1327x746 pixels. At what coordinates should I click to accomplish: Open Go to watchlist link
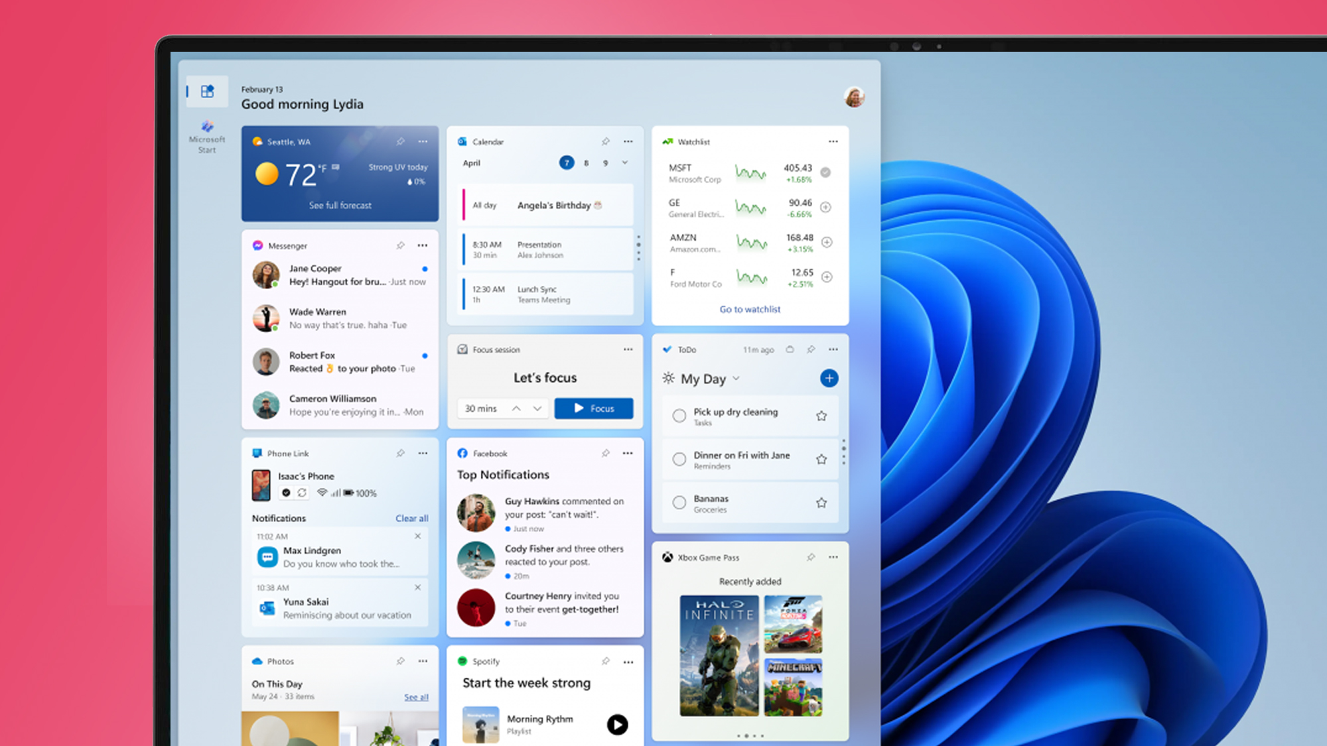[x=750, y=309]
